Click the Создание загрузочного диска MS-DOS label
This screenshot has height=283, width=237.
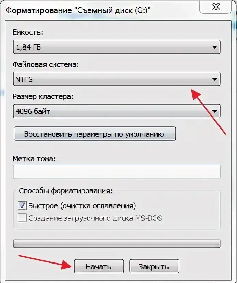tap(95, 218)
